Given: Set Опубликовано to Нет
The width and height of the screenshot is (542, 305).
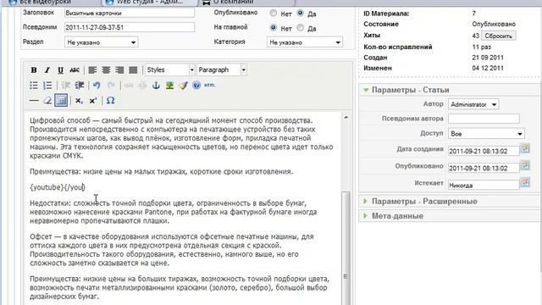Looking at the screenshot, I should tap(274, 14).
